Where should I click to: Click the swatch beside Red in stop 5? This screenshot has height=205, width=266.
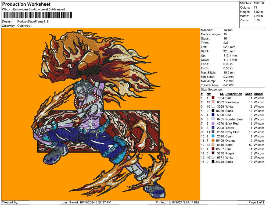click(213, 115)
